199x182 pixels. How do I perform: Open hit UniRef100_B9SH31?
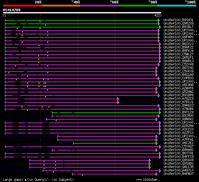coord(178,20)
